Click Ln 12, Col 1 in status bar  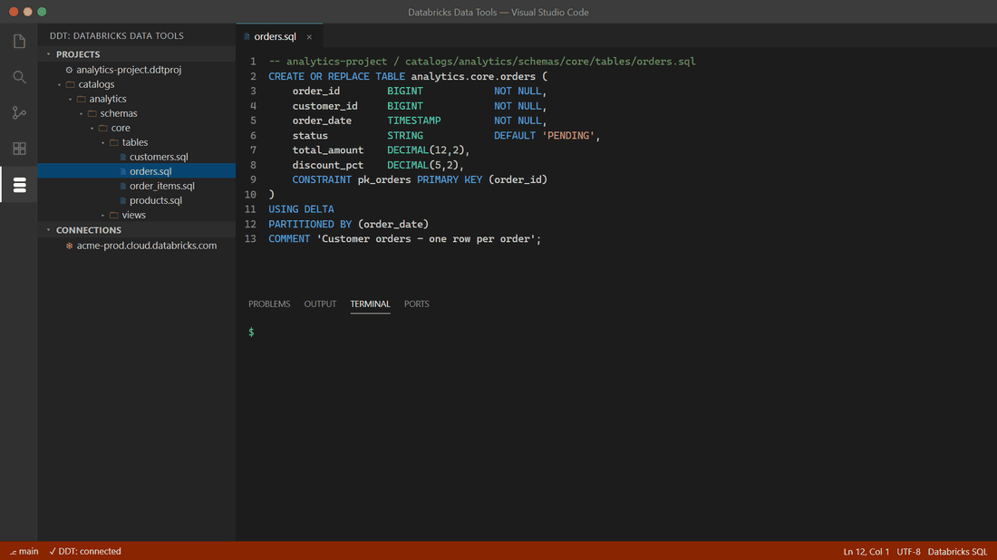click(866, 552)
